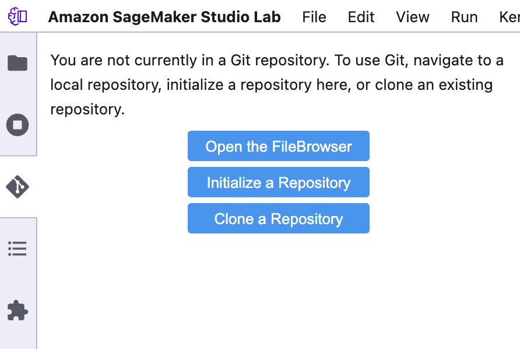
Task: Open the partially visible Kernel menu
Action: (510, 17)
